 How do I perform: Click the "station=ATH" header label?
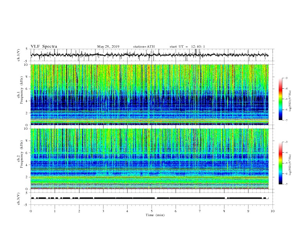coord(144,46)
